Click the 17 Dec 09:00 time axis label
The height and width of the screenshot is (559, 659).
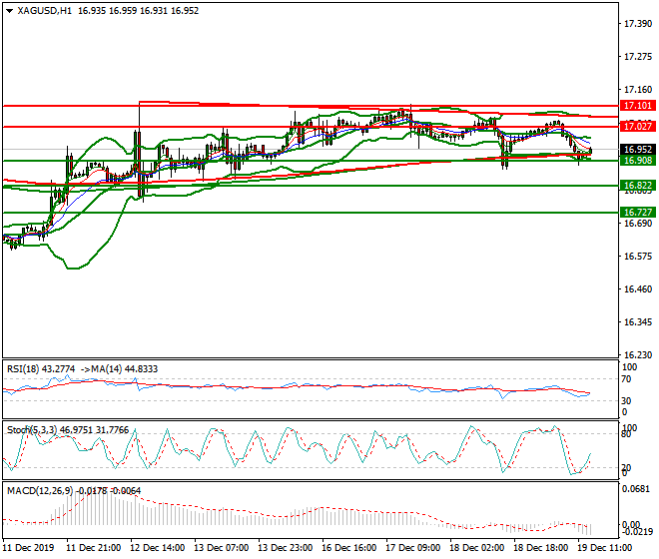(412, 548)
